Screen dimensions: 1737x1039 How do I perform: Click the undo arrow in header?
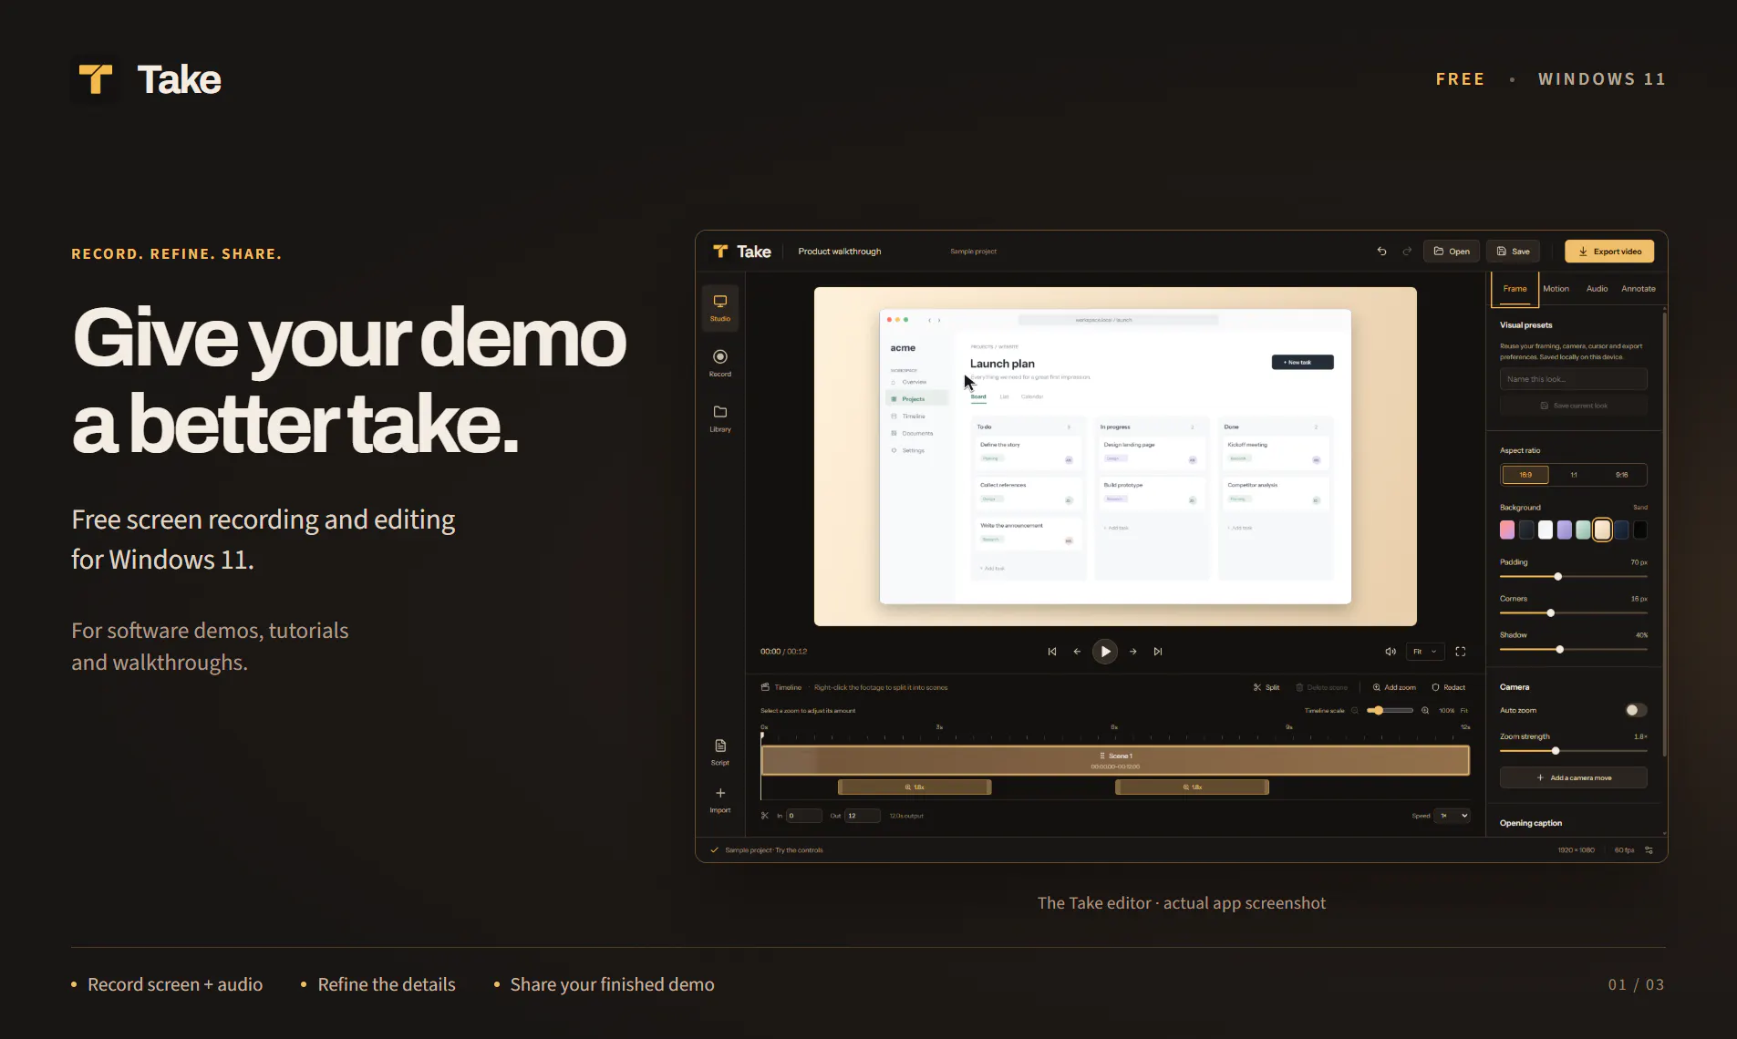click(1381, 252)
